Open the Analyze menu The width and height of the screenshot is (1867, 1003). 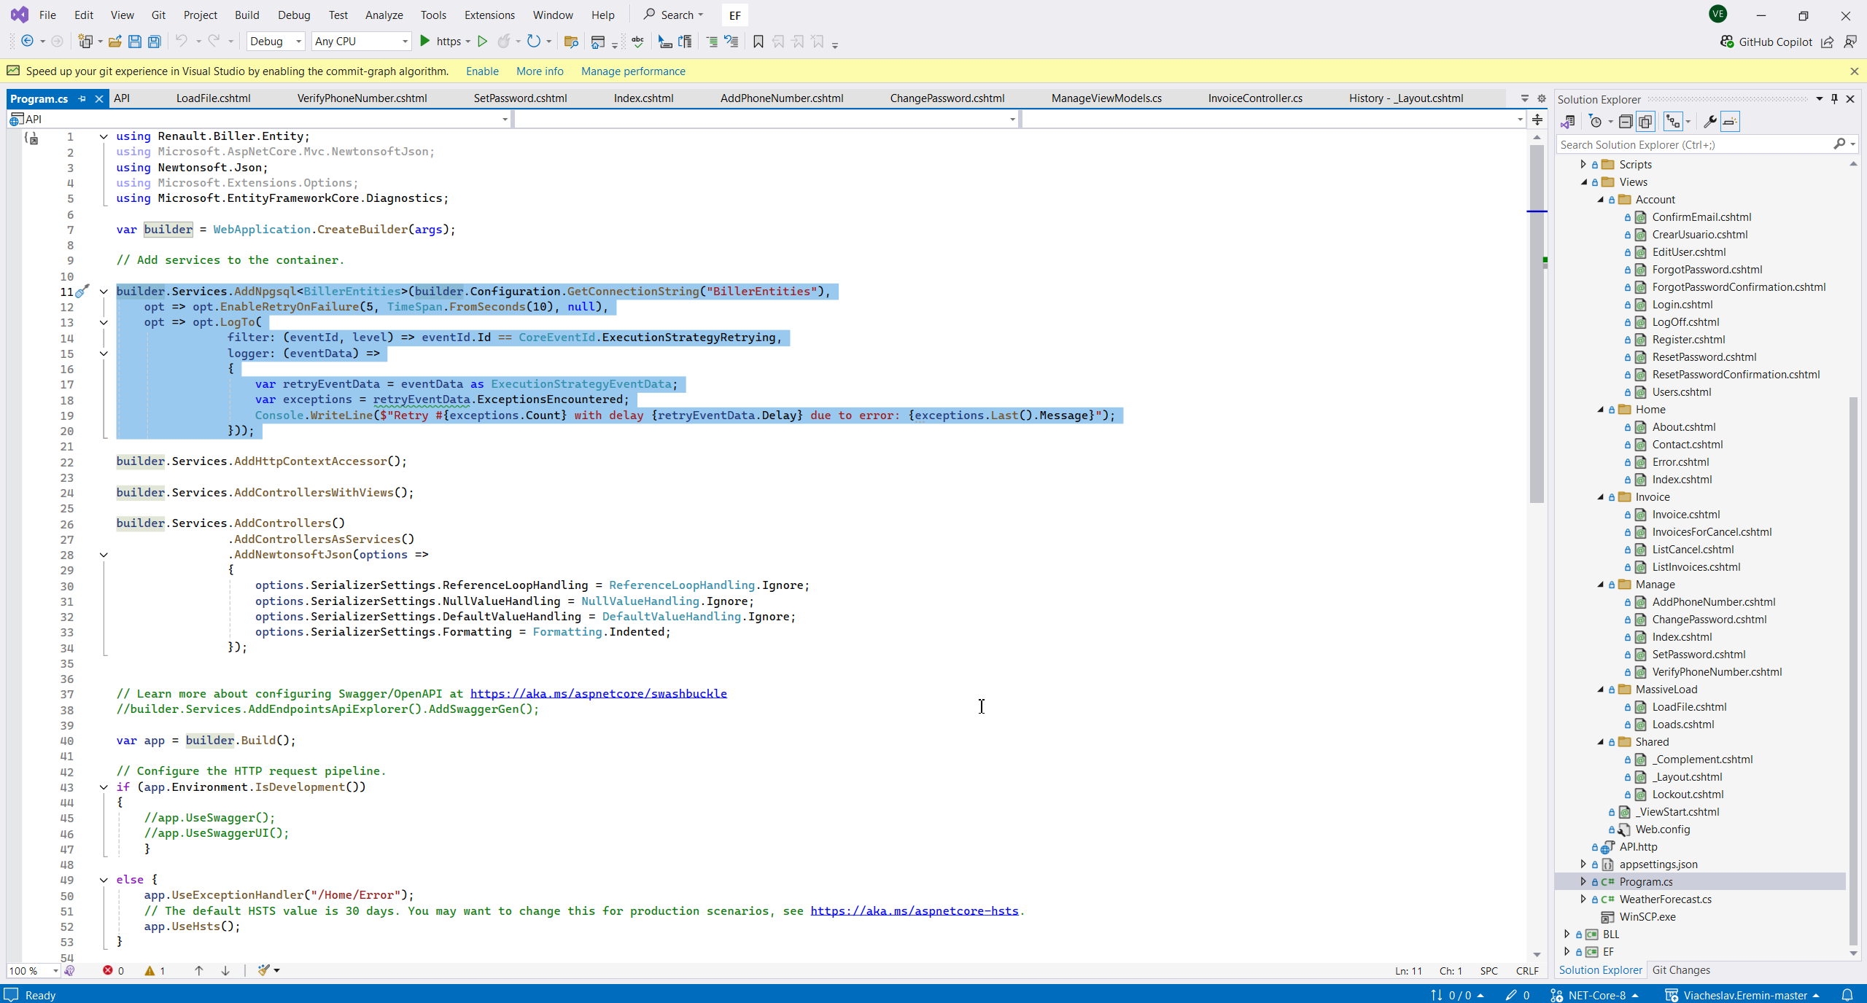(x=384, y=15)
